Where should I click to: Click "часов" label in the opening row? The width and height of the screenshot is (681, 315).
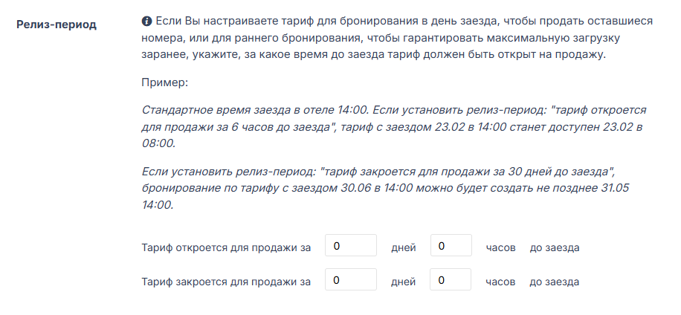500,247
